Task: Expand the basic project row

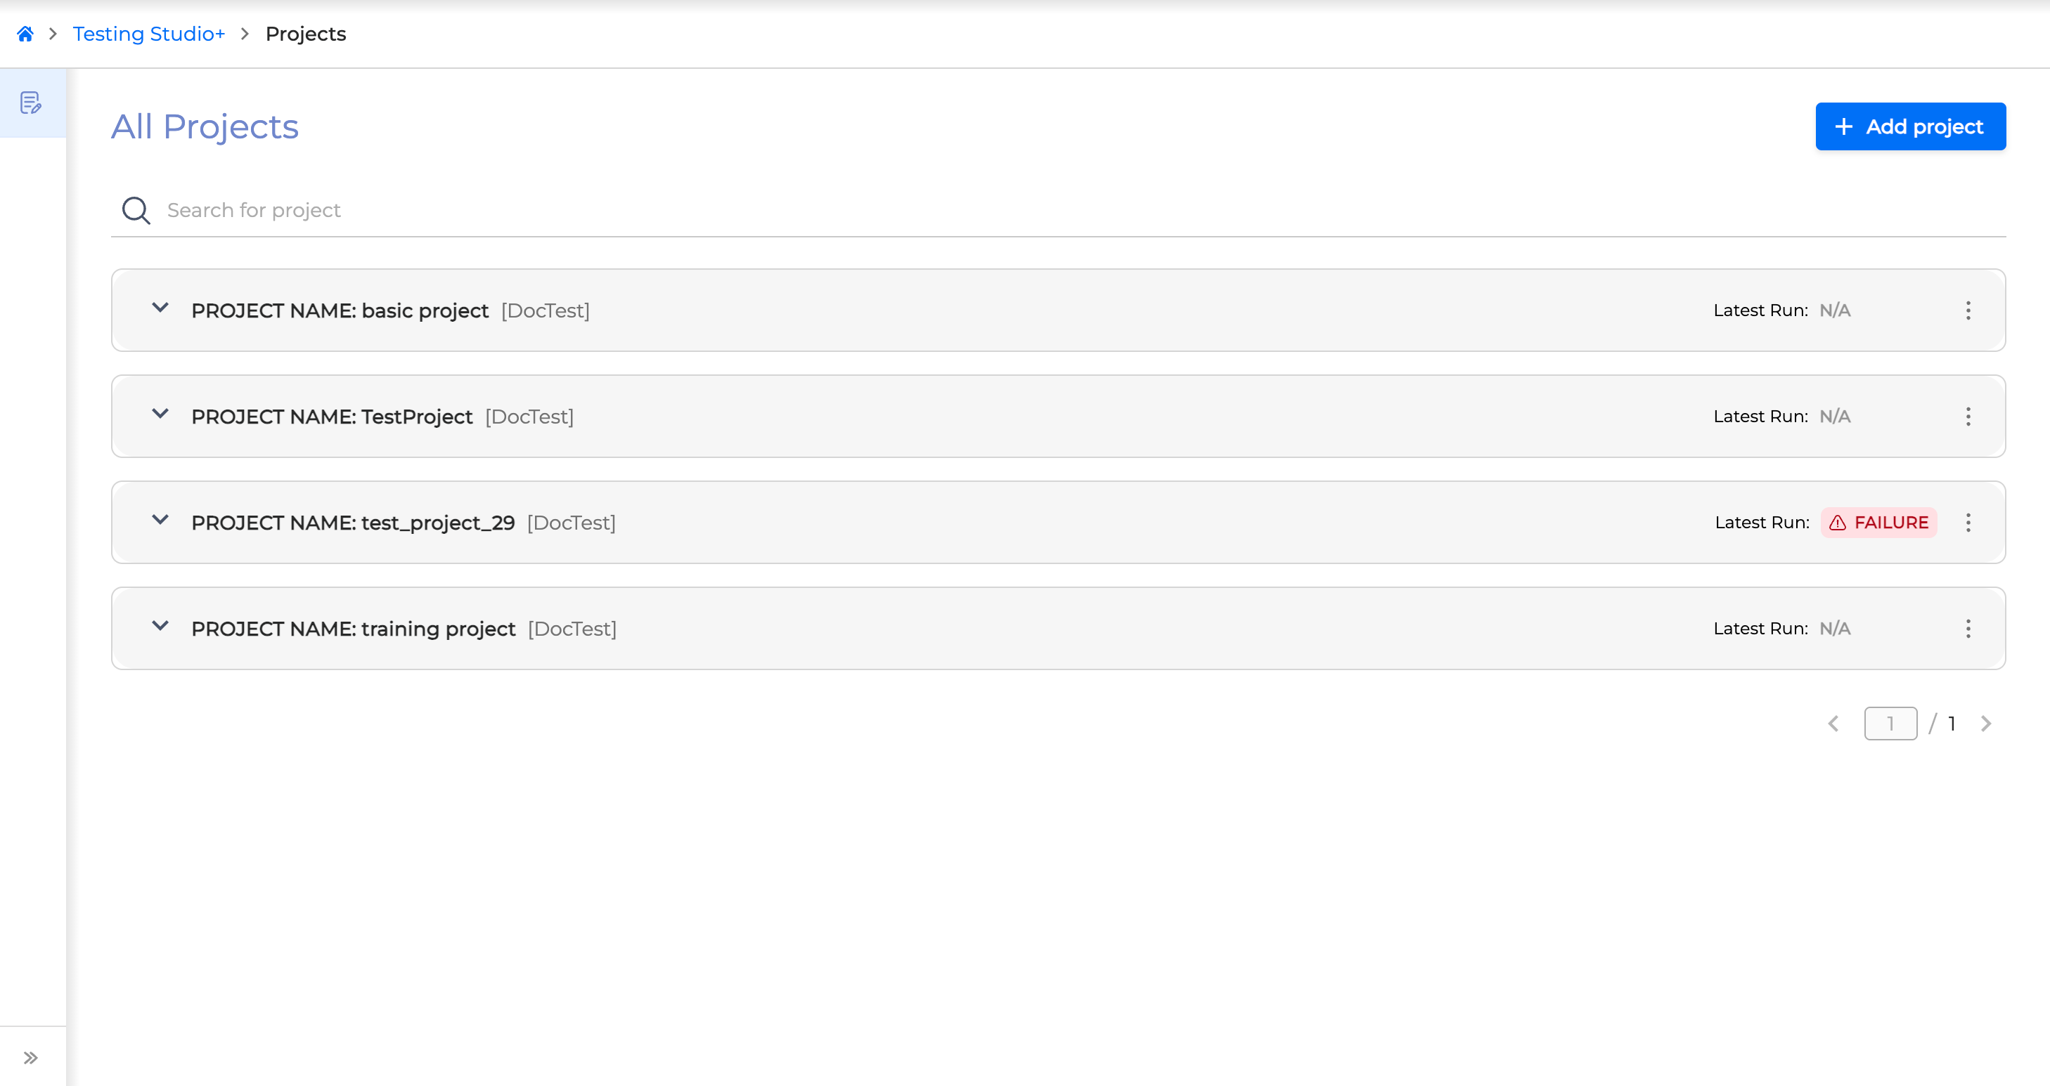Action: tap(160, 308)
